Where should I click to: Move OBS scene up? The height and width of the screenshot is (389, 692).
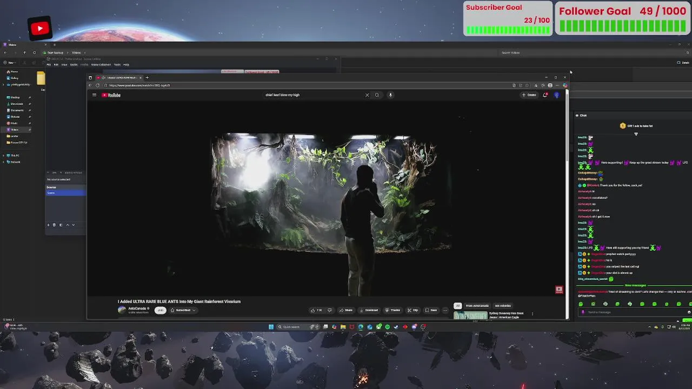67,225
